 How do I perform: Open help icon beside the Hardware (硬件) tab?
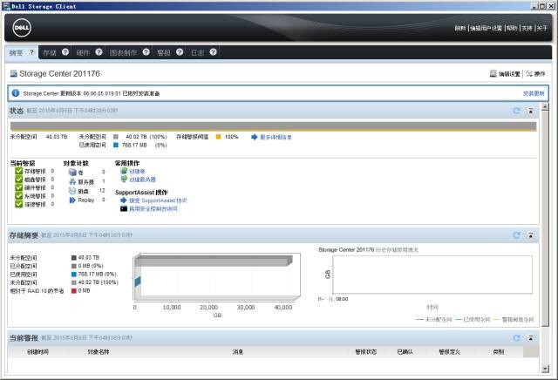pos(99,52)
